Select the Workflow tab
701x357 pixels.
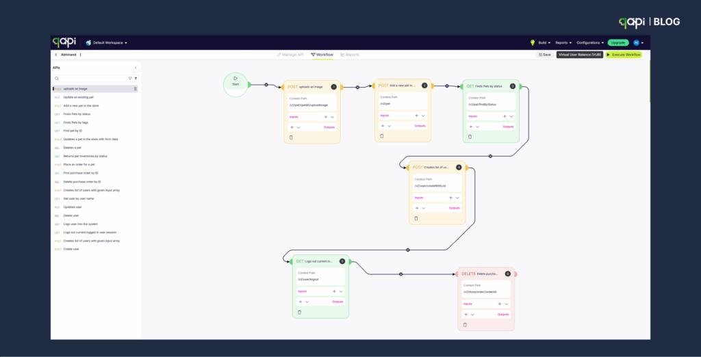(x=322, y=55)
